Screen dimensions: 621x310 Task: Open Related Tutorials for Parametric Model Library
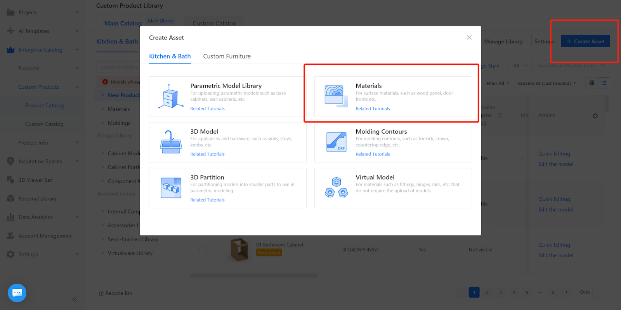click(x=207, y=108)
